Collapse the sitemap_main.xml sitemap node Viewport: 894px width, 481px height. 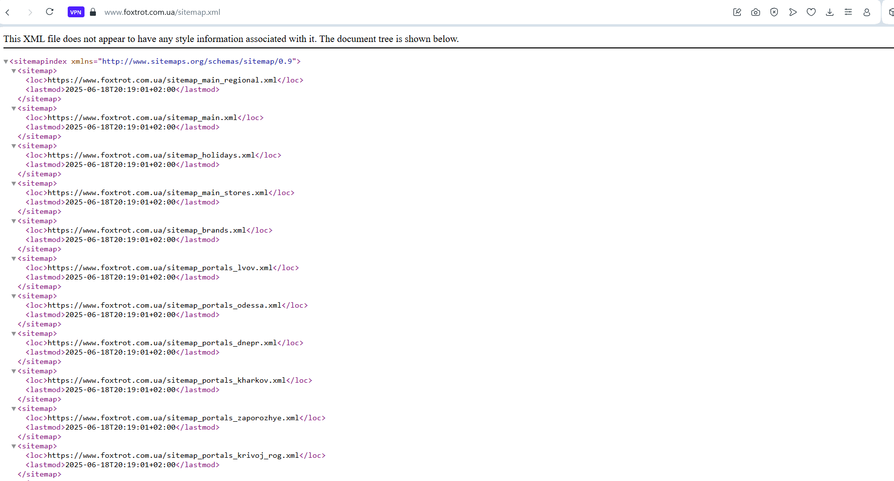(14, 109)
